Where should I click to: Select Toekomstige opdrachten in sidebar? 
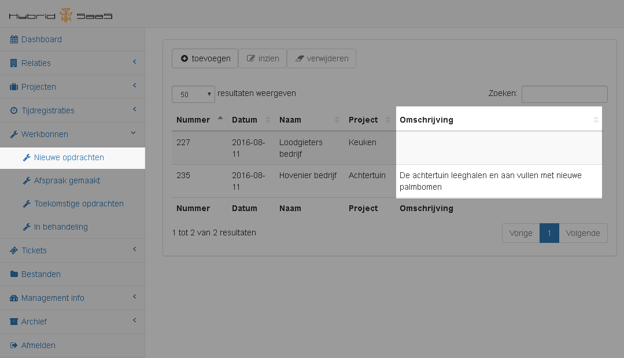tap(78, 204)
